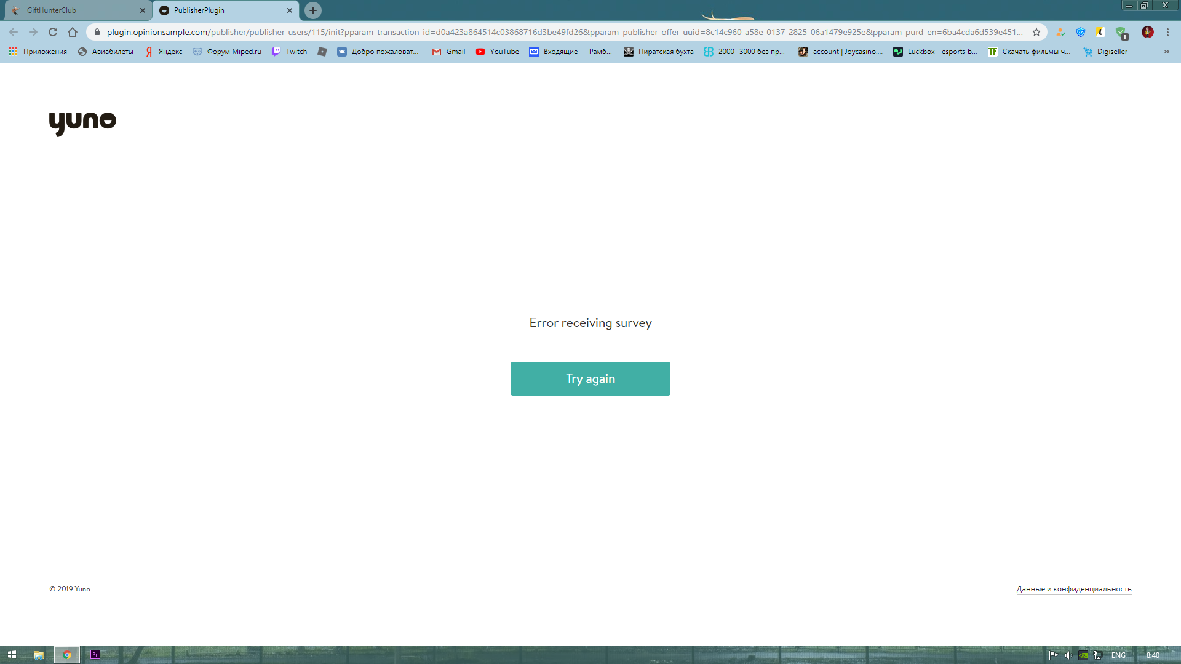Click the yellow extension icon

[1100, 32]
